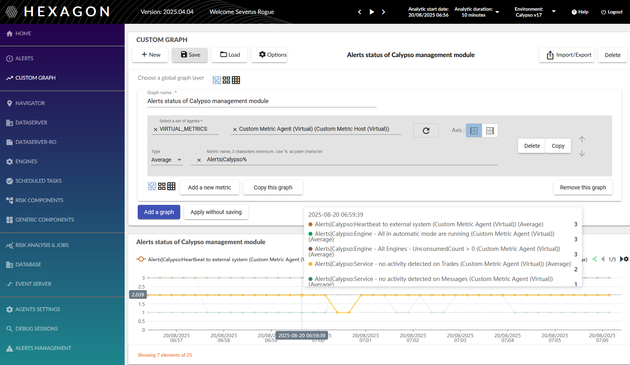Viewport: 630px width, 365px height.
Task: Click the Risk Analysis & Jobs icon
Action: (10, 245)
